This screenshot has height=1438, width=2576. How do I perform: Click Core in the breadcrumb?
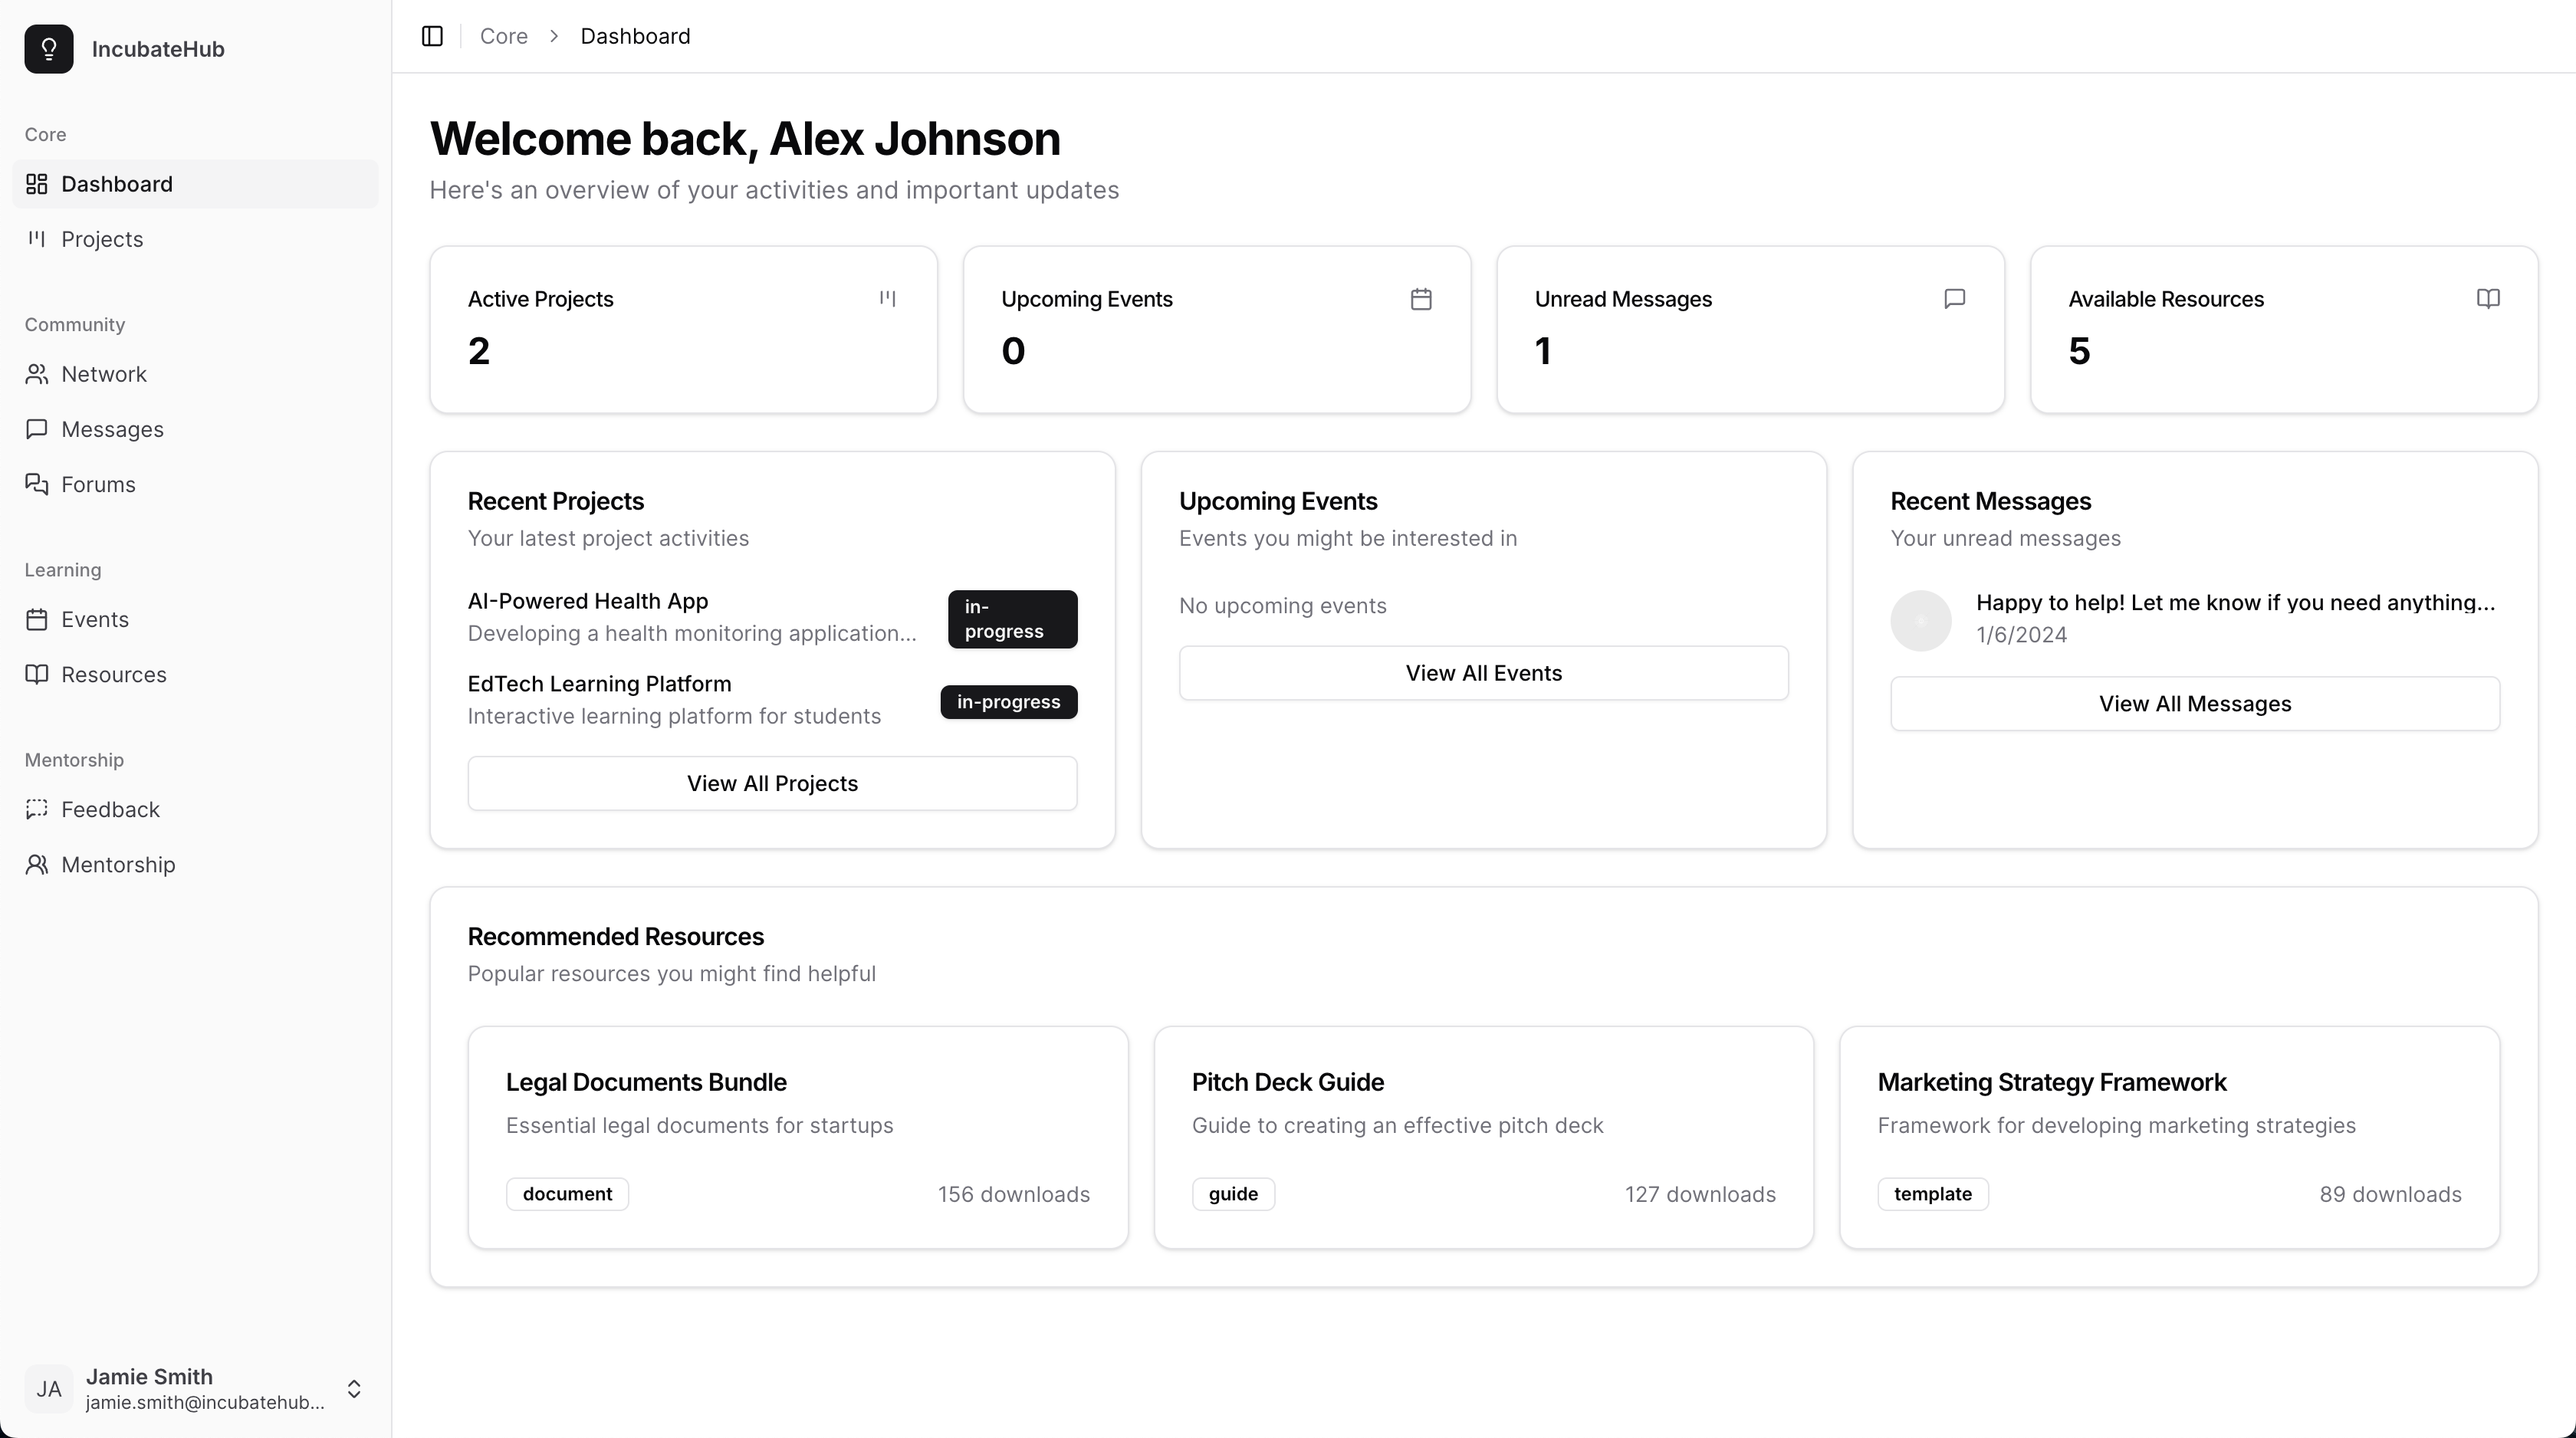(x=503, y=36)
